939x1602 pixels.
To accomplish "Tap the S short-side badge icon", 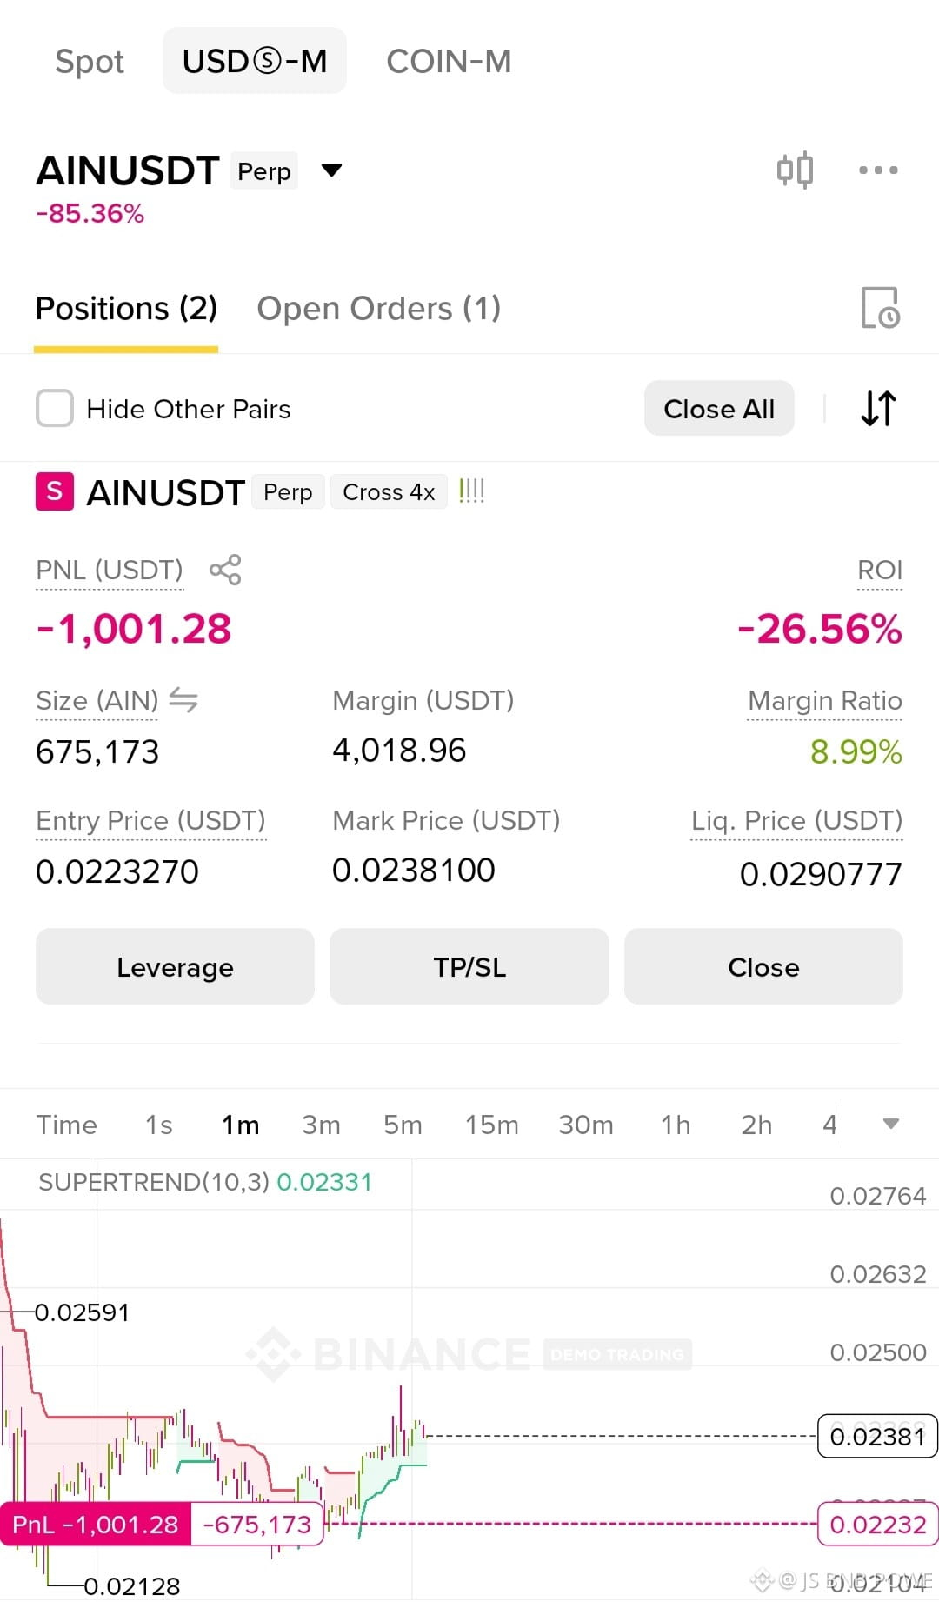I will (54, 491).
